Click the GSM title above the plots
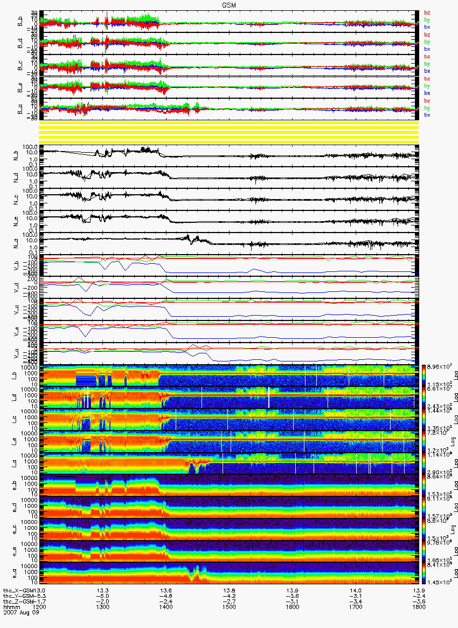 point(229,5)
